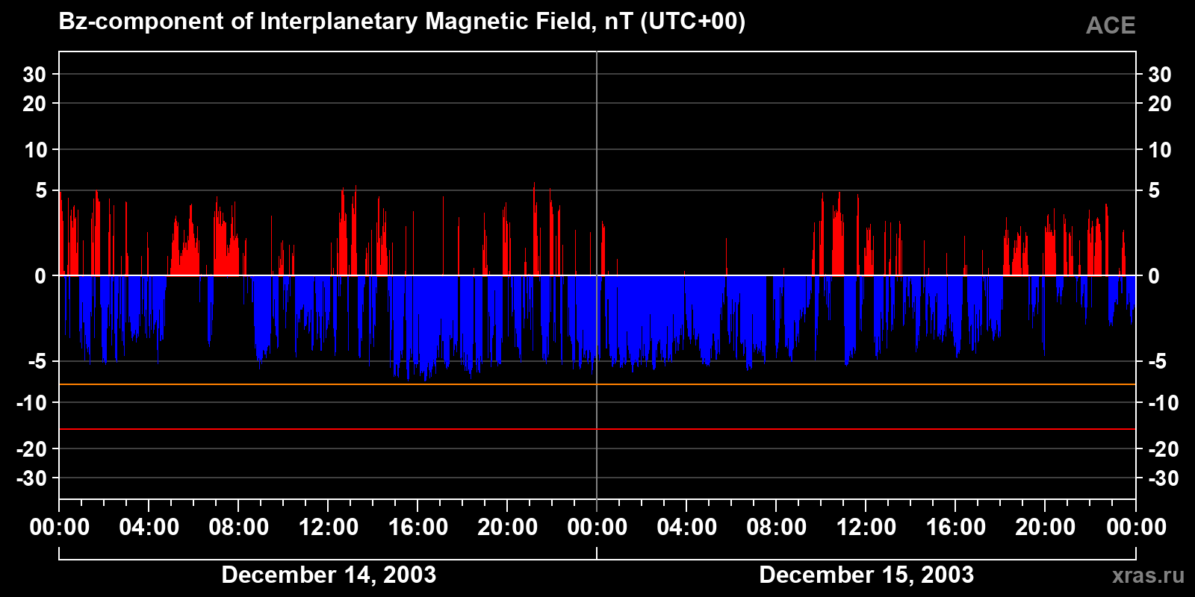The height and width of the screenshot is (597, 1195).
Task: Click the 'December 14, 2003' date label
Action: pos(329,575)
